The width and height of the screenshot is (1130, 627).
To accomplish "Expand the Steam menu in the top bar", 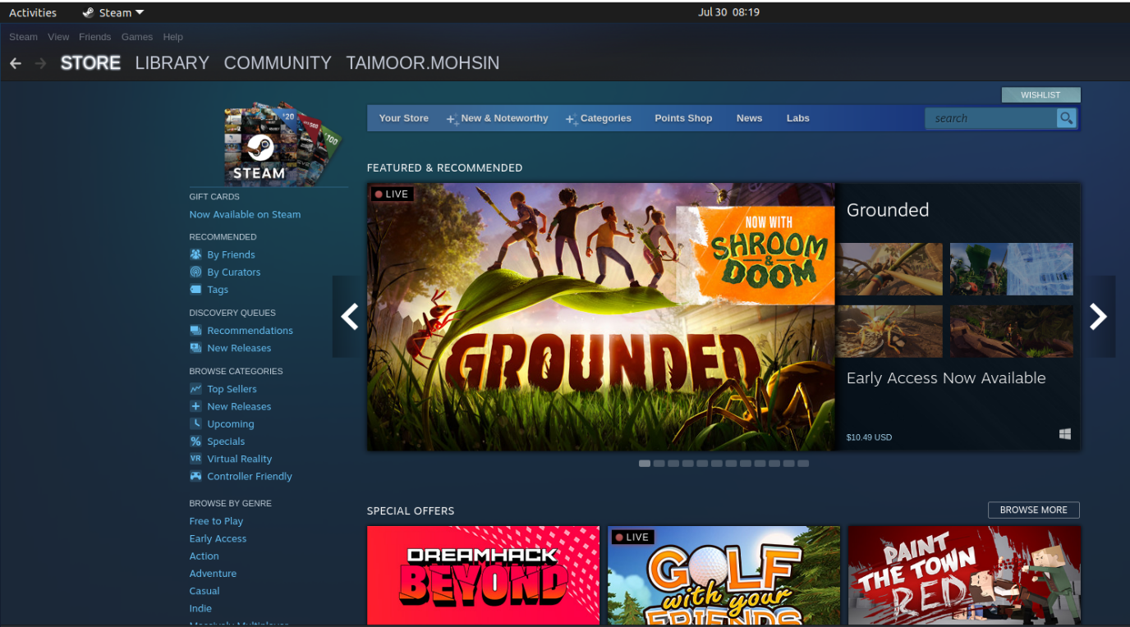I will (x=23, y=37).
